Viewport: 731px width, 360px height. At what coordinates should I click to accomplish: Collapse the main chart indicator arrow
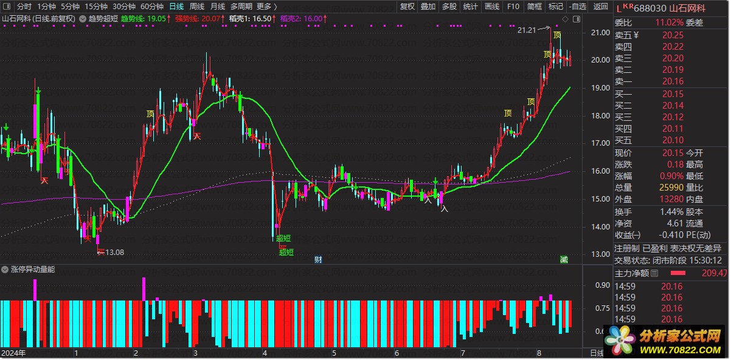[x=83, y=19]
